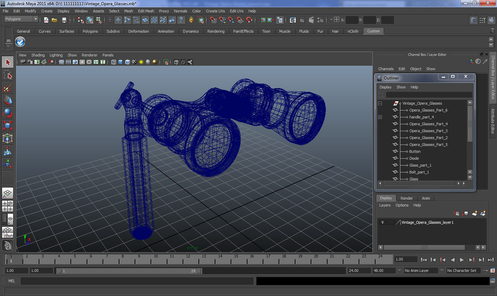Click the help question mark icon
497x296 pixels.
[181, 20]
